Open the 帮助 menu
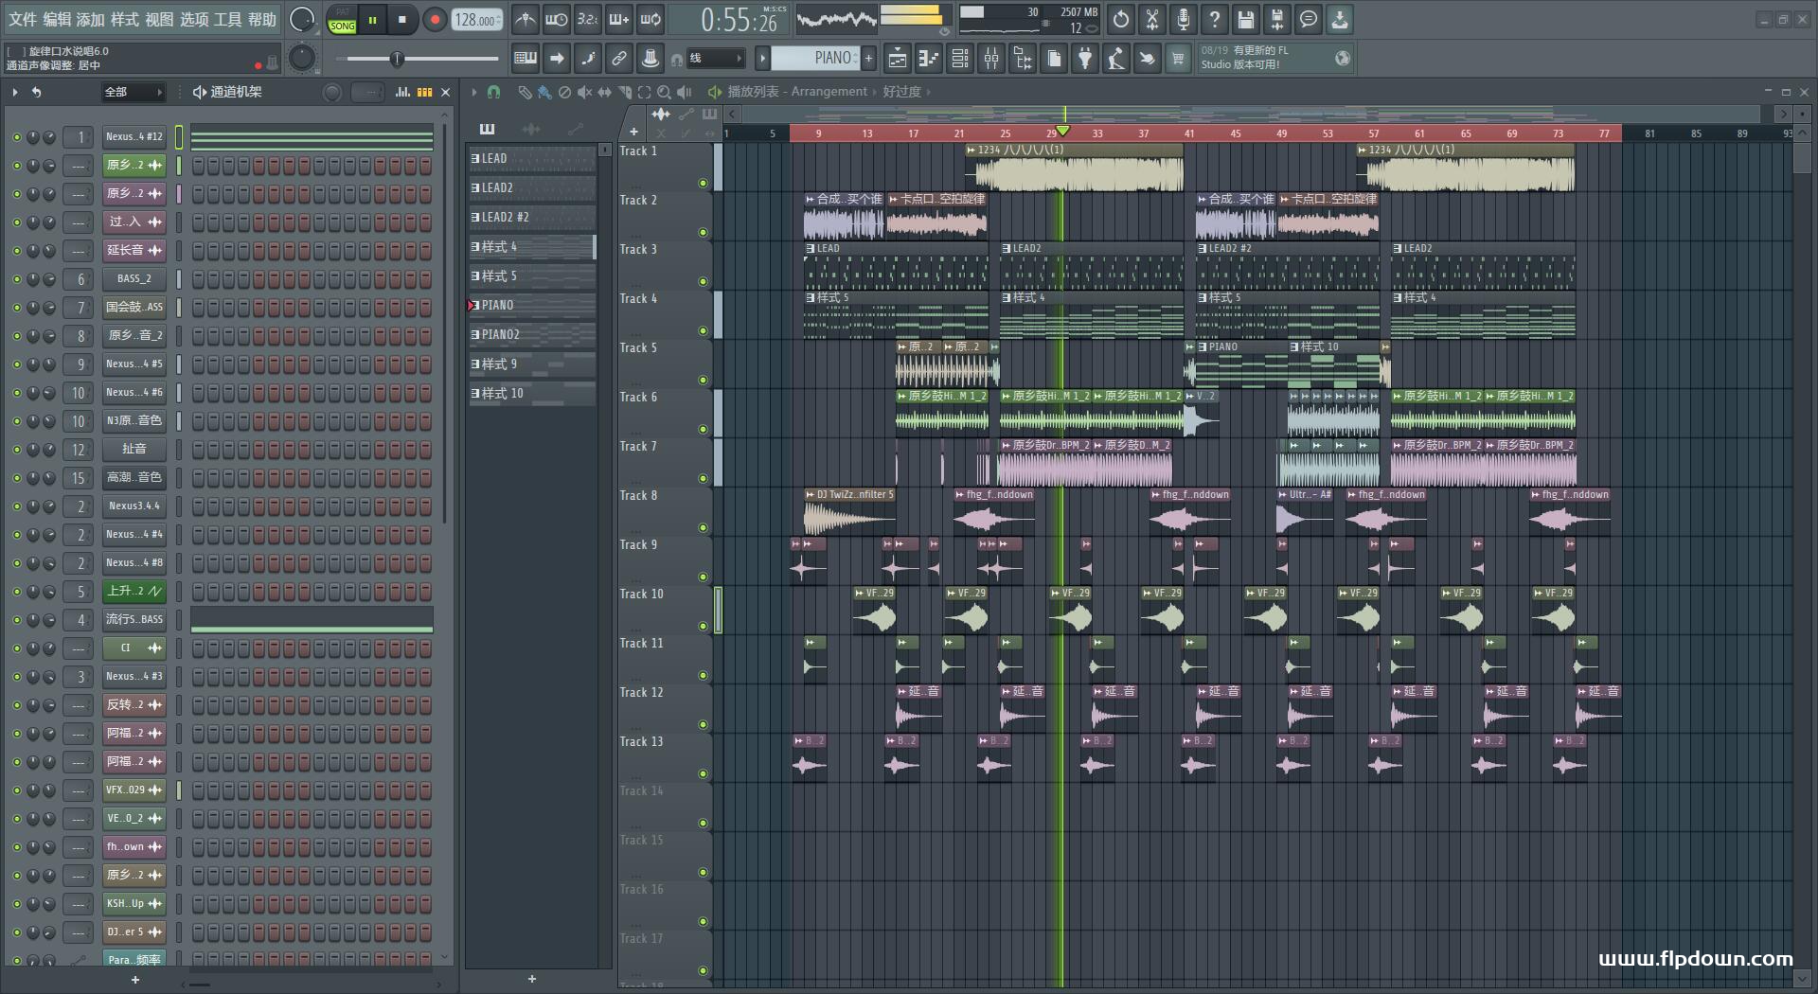Screen dimensions: 1818x994 pos(262,19)
